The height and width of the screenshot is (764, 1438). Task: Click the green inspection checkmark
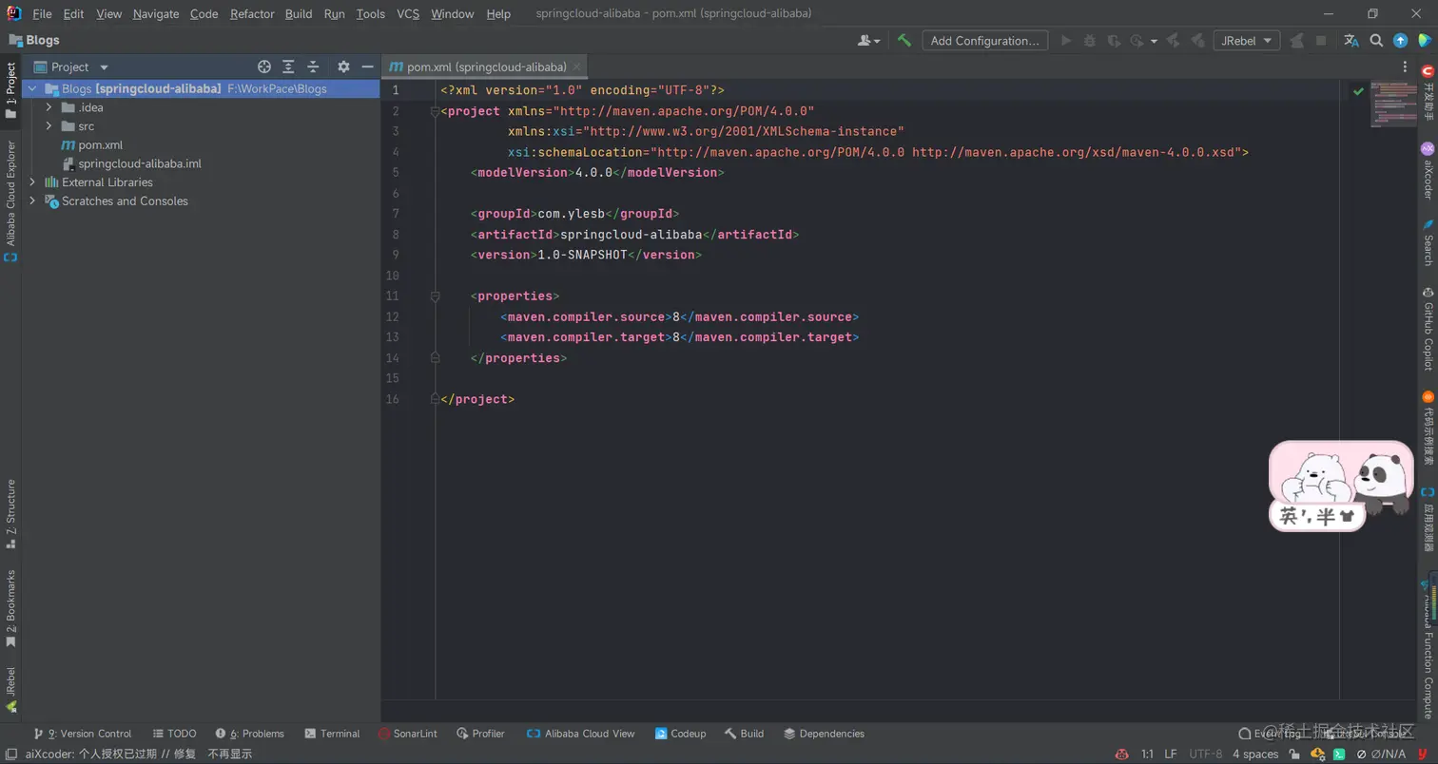(x=1358, y=91)
